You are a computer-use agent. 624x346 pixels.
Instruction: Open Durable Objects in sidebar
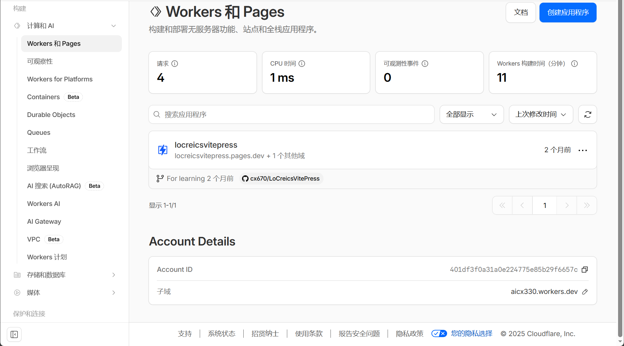51,115
